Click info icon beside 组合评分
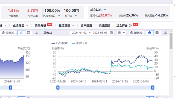Screen dimensions: 175x98 point(130,26)
